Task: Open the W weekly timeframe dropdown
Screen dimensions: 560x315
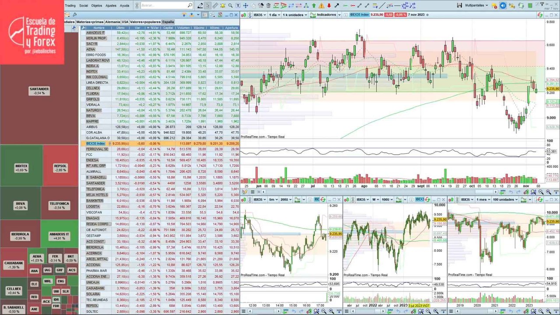Action: point(376,199)
